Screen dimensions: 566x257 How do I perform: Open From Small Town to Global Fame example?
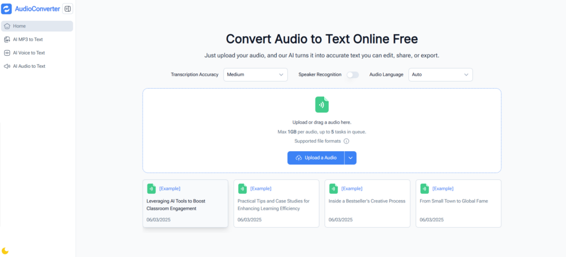458,204
